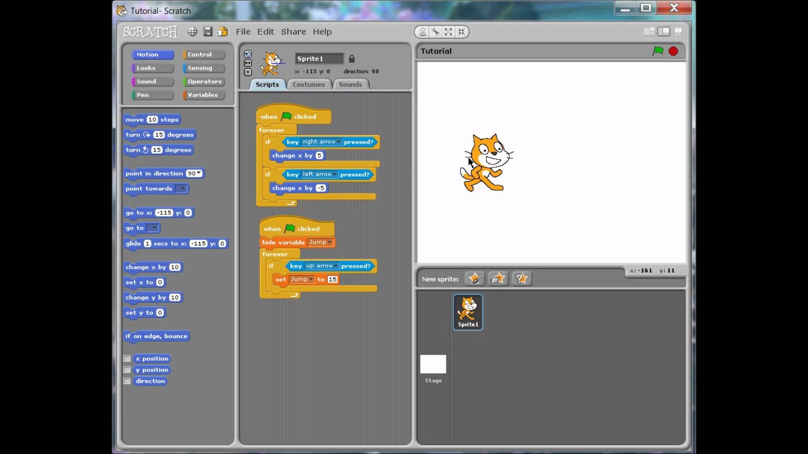Click the Sprite1 name field
This screenshot has height=454, width=808.
point(319,59)
